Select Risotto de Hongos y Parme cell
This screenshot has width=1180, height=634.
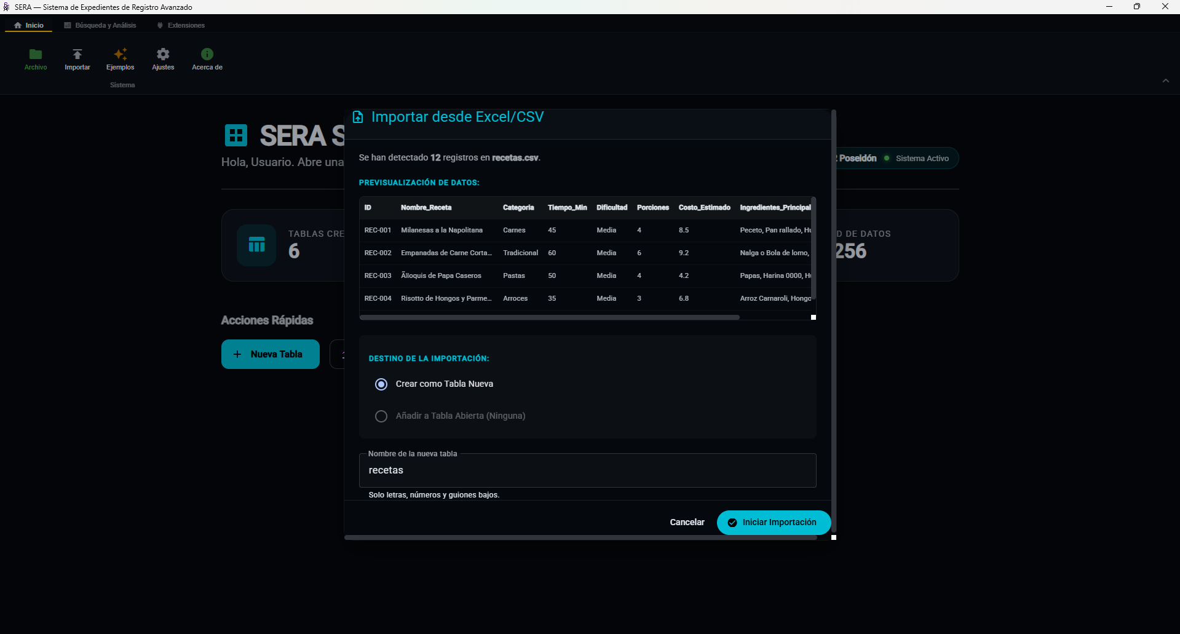click(446, 299)
